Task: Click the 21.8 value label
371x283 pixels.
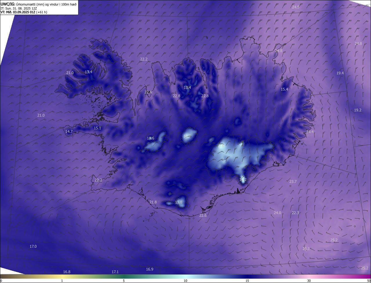Action: [153, 202]
